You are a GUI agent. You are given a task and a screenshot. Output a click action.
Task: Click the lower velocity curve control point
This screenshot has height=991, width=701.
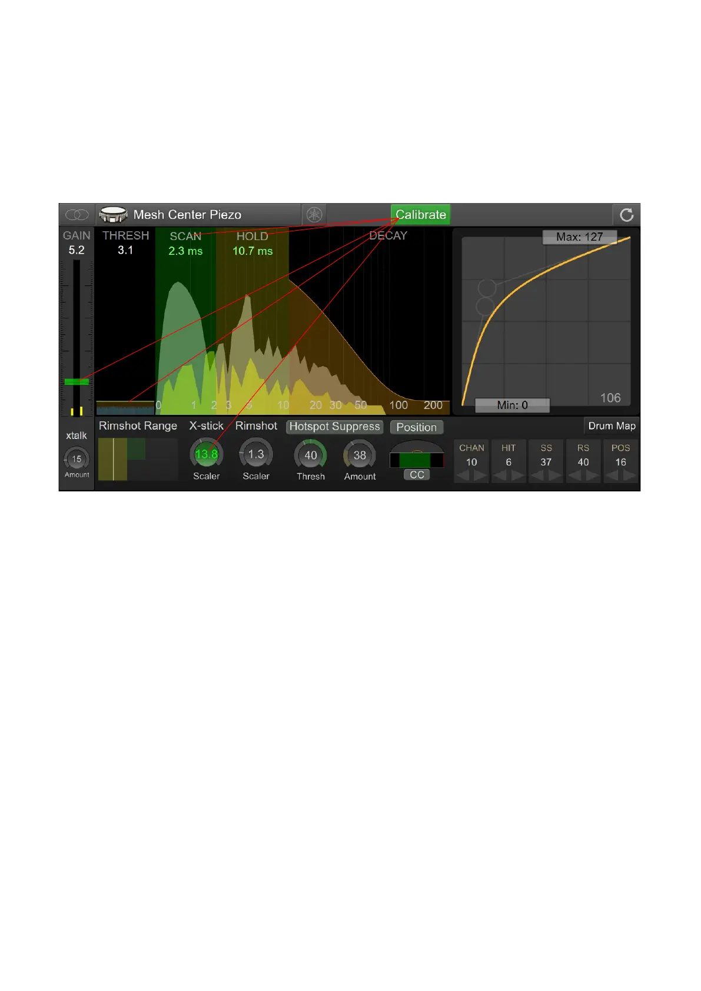(485, 306)
